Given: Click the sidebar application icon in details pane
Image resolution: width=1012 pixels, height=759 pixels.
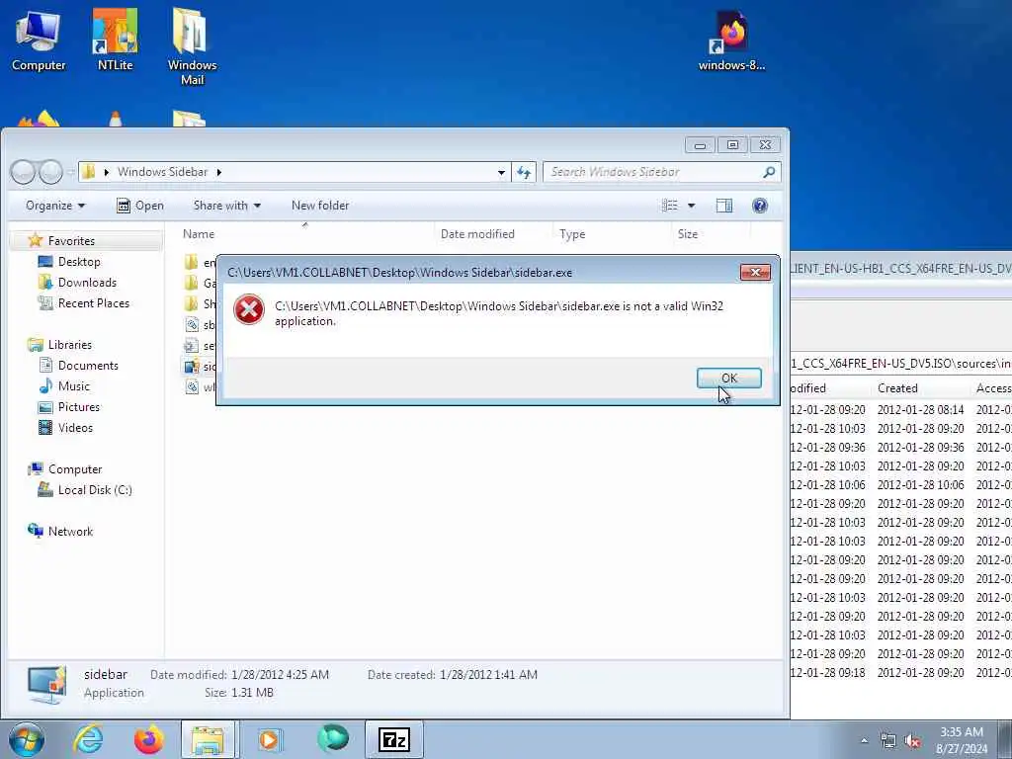Looking at the screenshot, I should click(x=46, y=684).
